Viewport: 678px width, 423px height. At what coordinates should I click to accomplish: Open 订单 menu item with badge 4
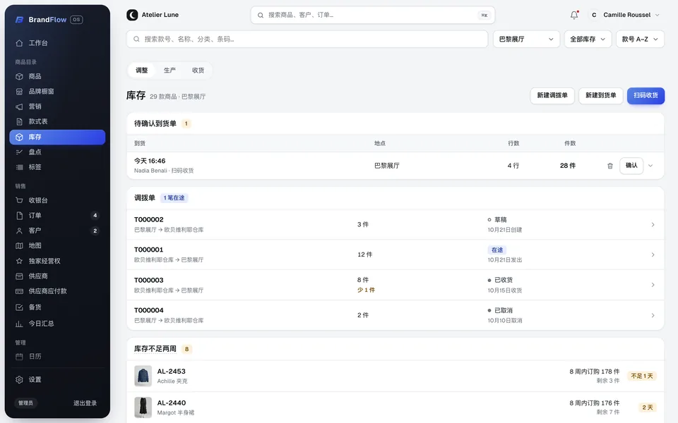(x=57, y=216)
